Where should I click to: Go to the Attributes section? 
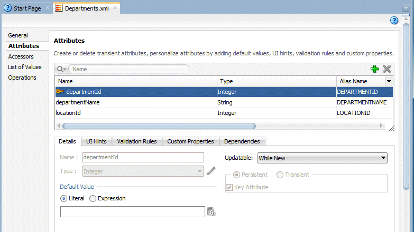coord(24,46)
